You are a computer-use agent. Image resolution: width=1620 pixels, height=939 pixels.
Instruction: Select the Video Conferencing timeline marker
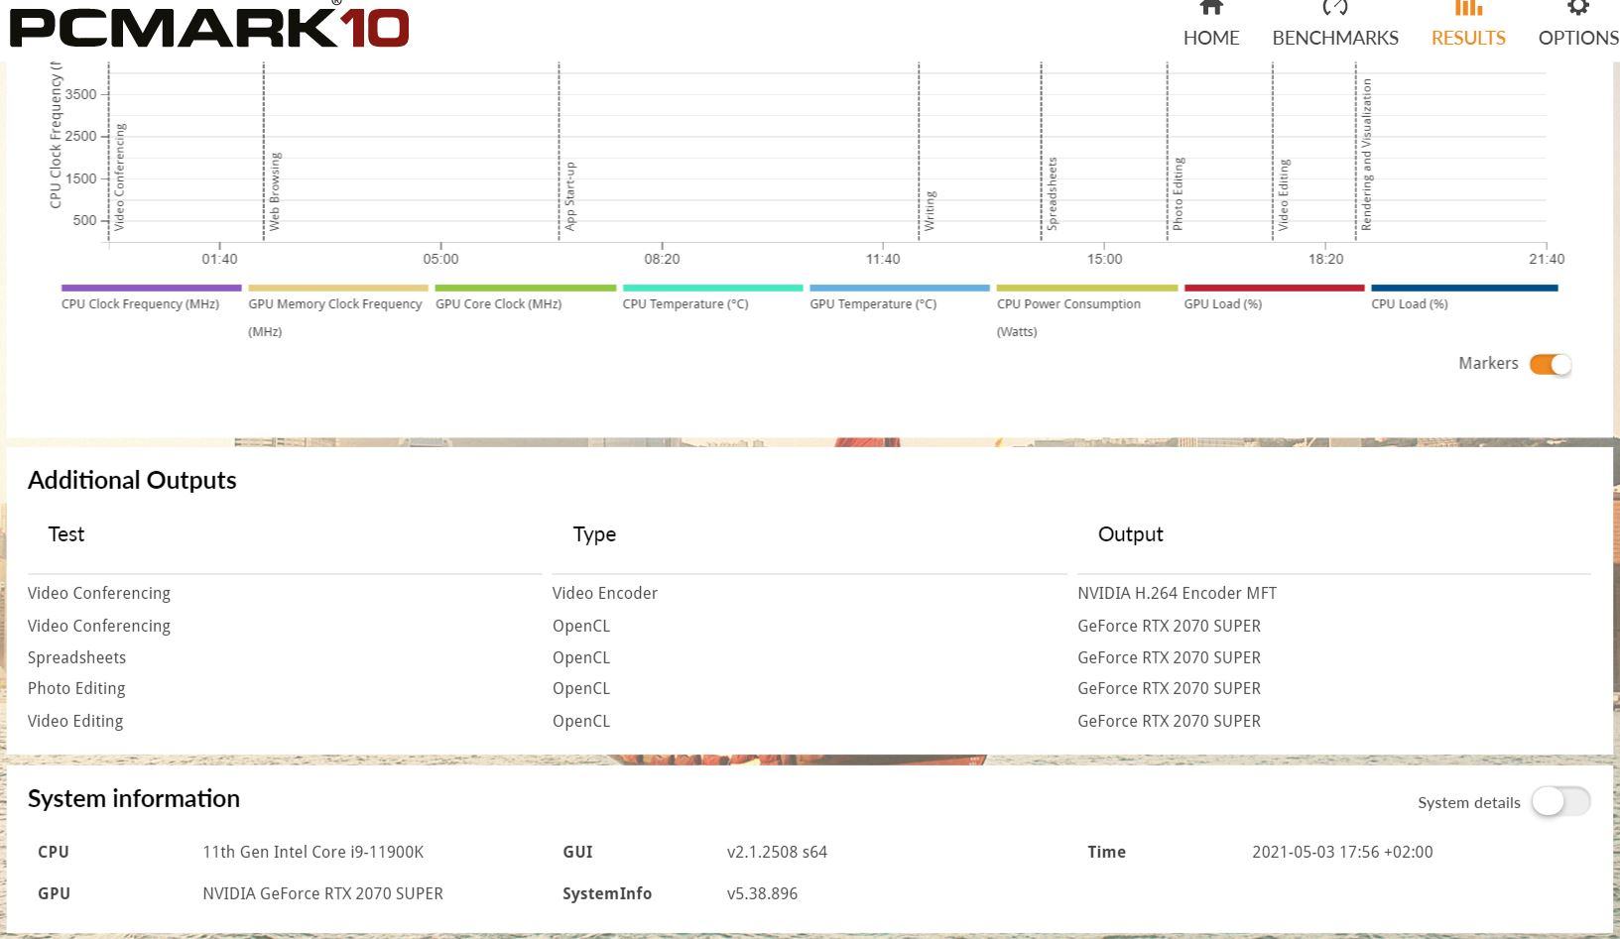120,177
